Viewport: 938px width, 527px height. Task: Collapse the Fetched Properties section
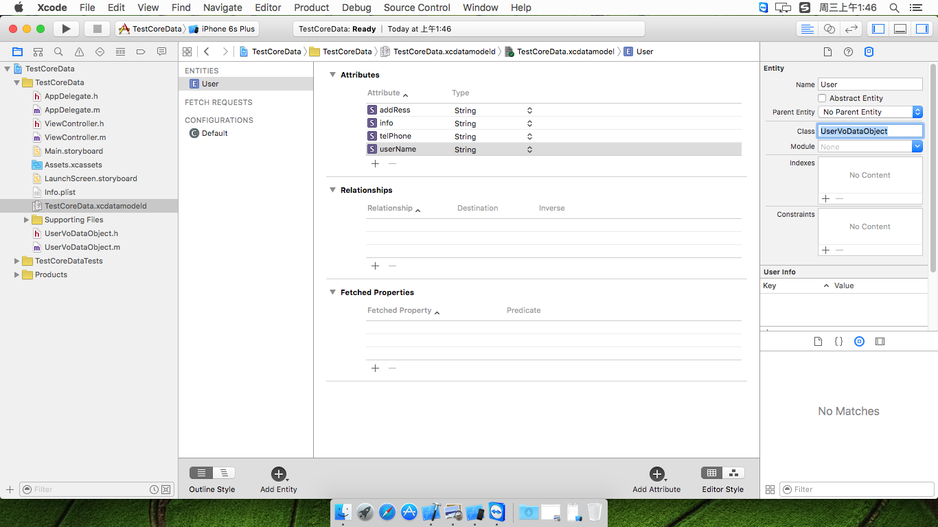[x=332, y=292]
